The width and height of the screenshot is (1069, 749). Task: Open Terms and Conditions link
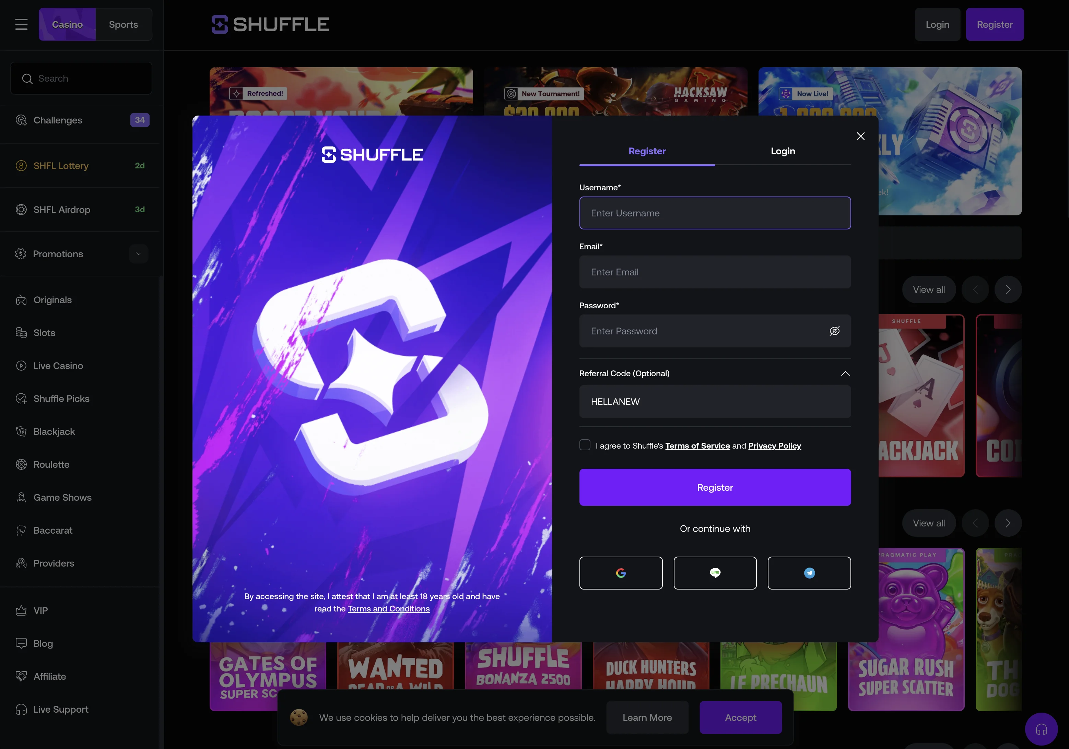click(x=389, y=608)
